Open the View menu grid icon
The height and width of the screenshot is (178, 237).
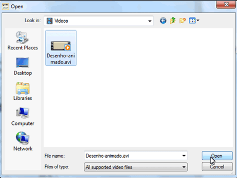pyautogui.click(x=192, y=21)
